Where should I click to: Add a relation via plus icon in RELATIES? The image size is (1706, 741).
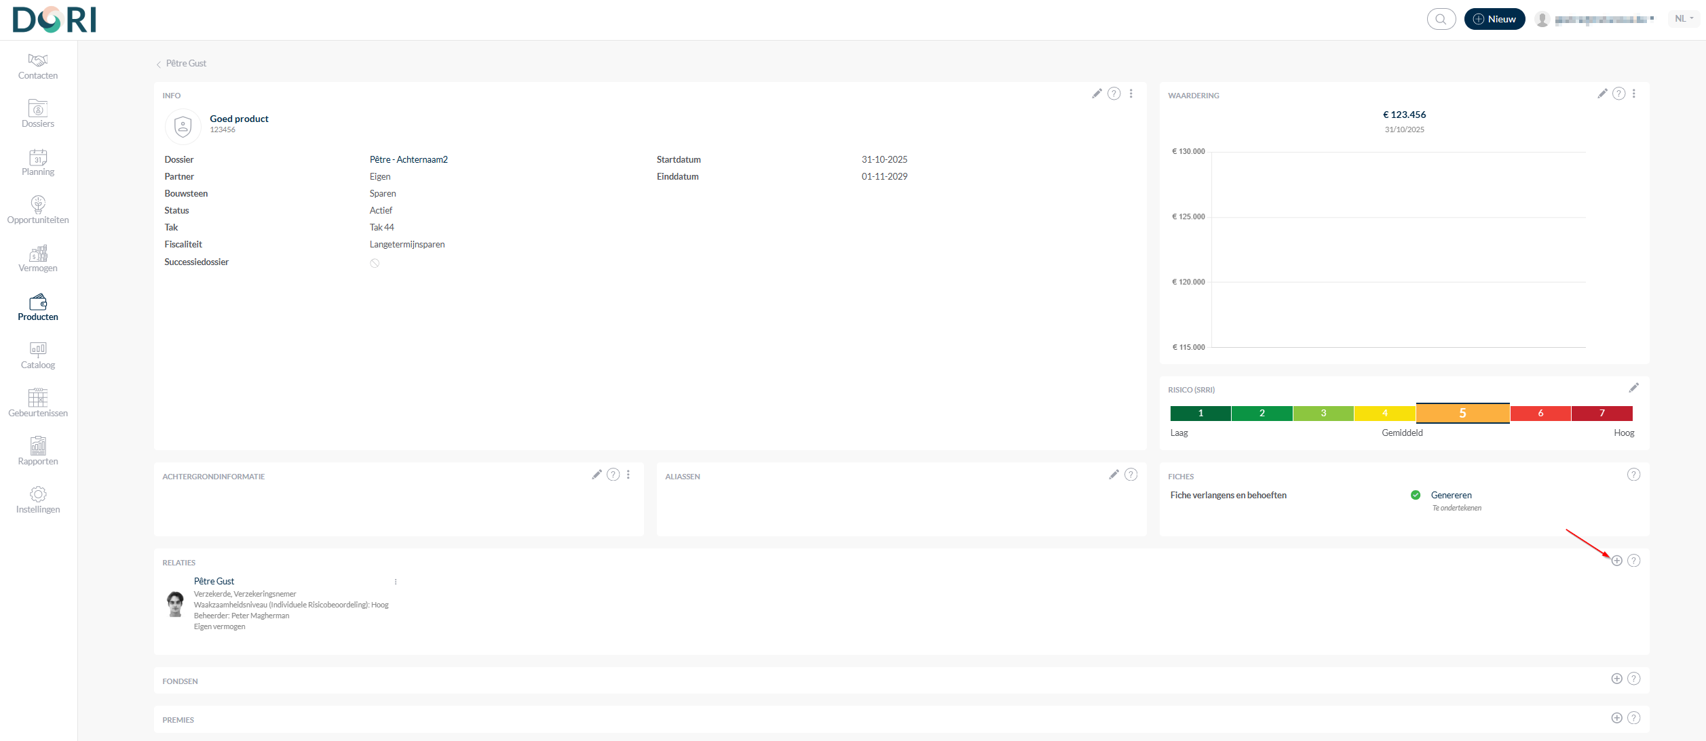tap(1616, 561)
